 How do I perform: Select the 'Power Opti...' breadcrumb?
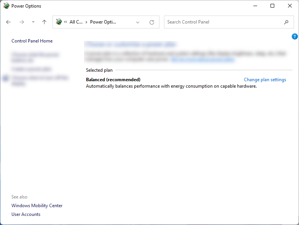coord(103,22)
